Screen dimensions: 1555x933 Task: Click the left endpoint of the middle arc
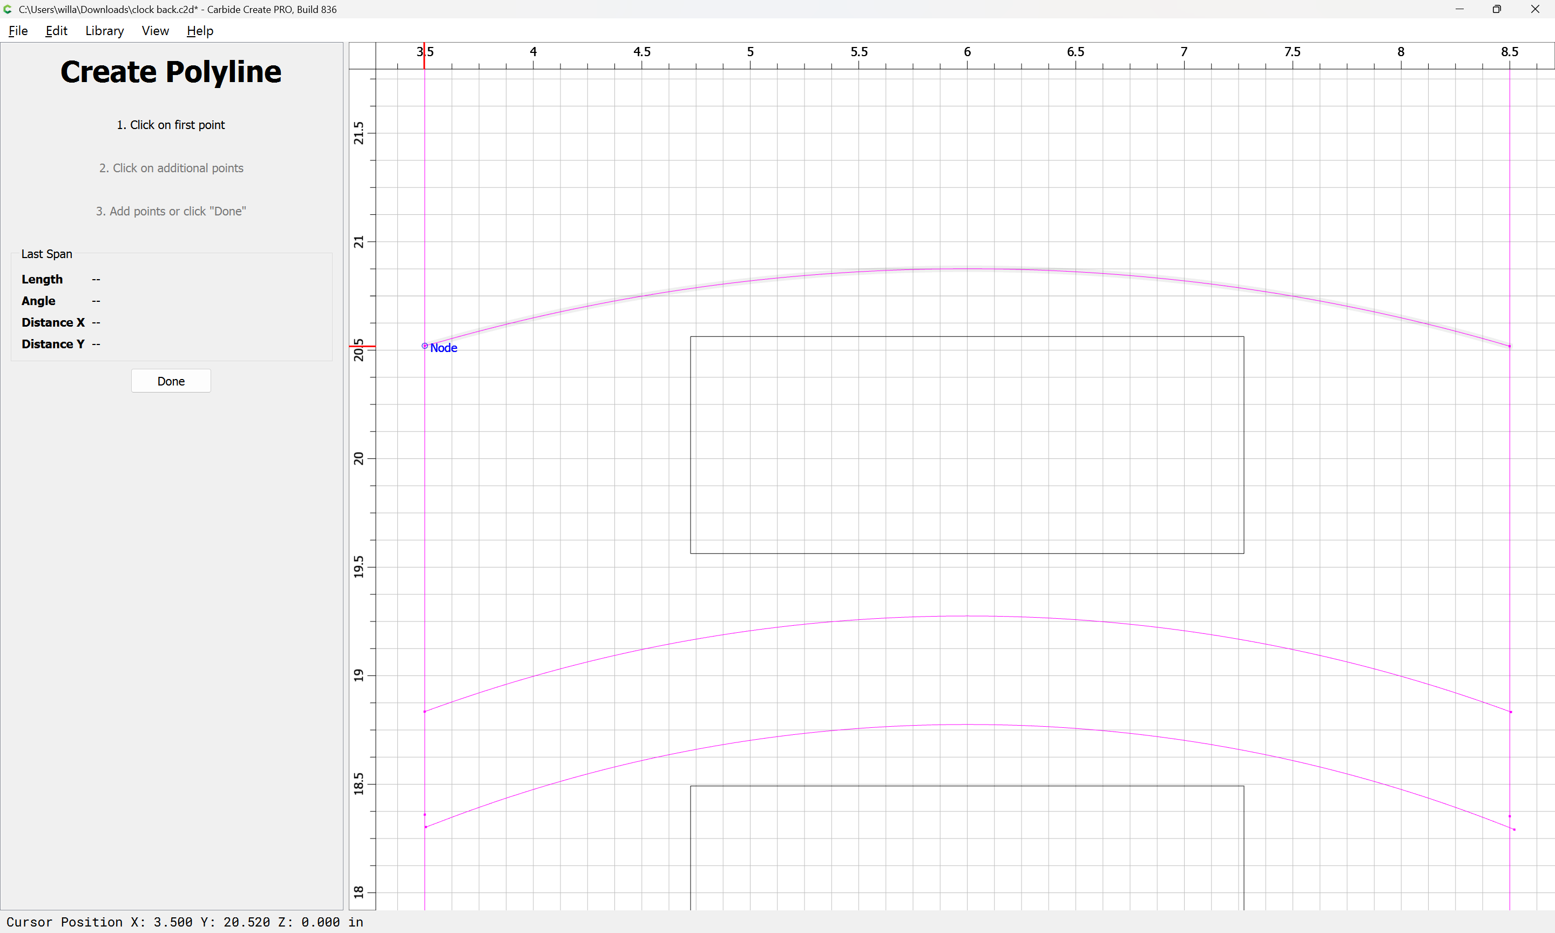pyautogui.click(x=425, y=712)
